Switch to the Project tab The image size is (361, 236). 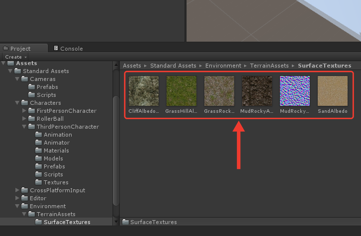pyautogui.click(x=24, y=49)
